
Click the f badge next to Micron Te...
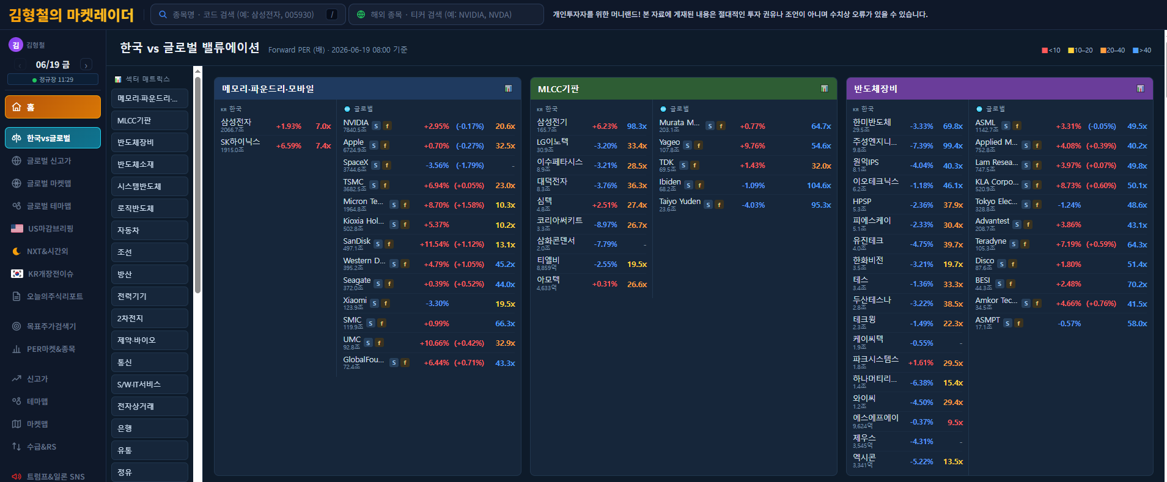(405, 205)
